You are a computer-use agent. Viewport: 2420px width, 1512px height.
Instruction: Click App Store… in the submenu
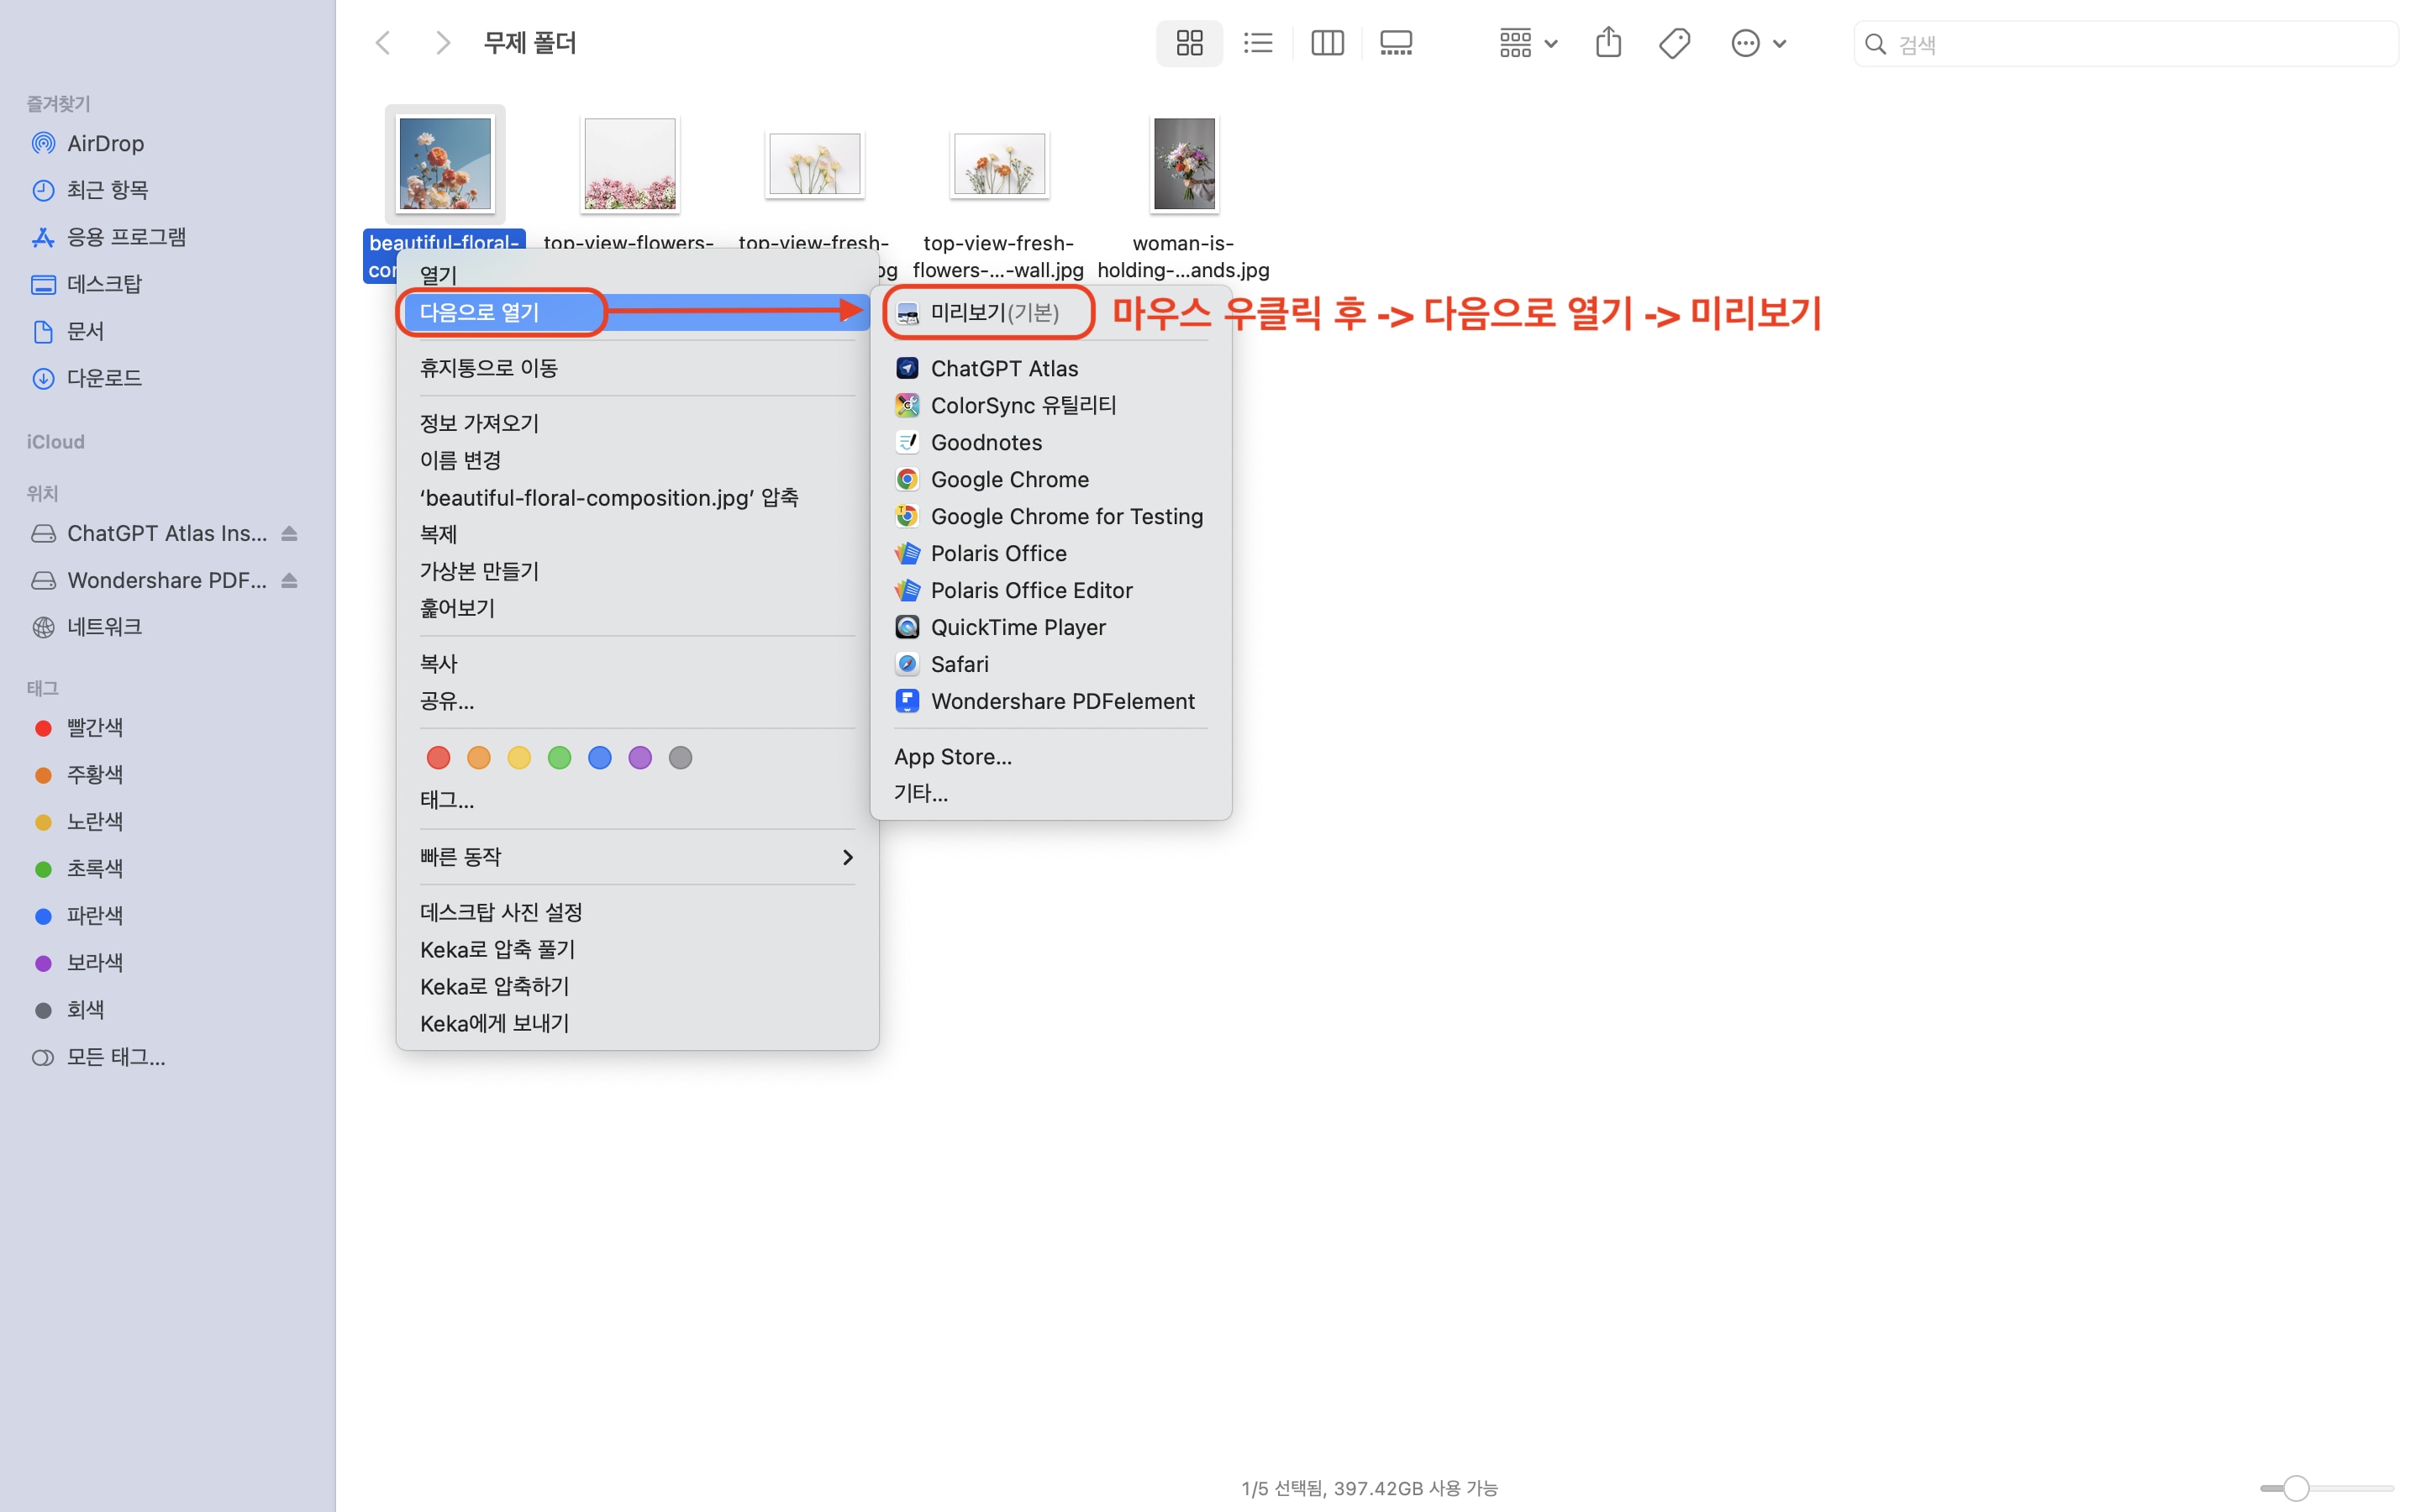click(952, 756)
